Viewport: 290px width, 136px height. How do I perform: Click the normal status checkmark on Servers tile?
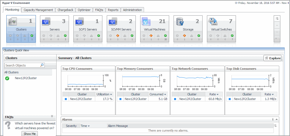65,35
